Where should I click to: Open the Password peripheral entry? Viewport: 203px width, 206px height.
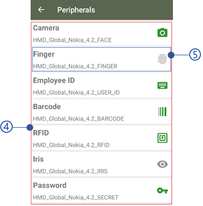pos(102,190)
